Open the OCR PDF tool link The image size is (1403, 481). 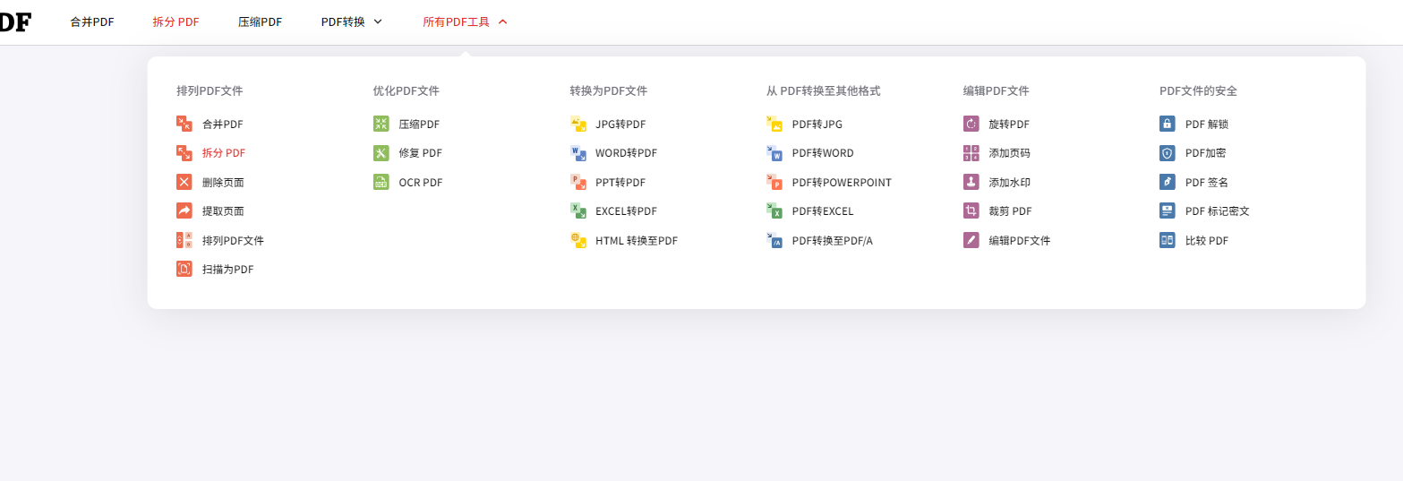(420, 183)
